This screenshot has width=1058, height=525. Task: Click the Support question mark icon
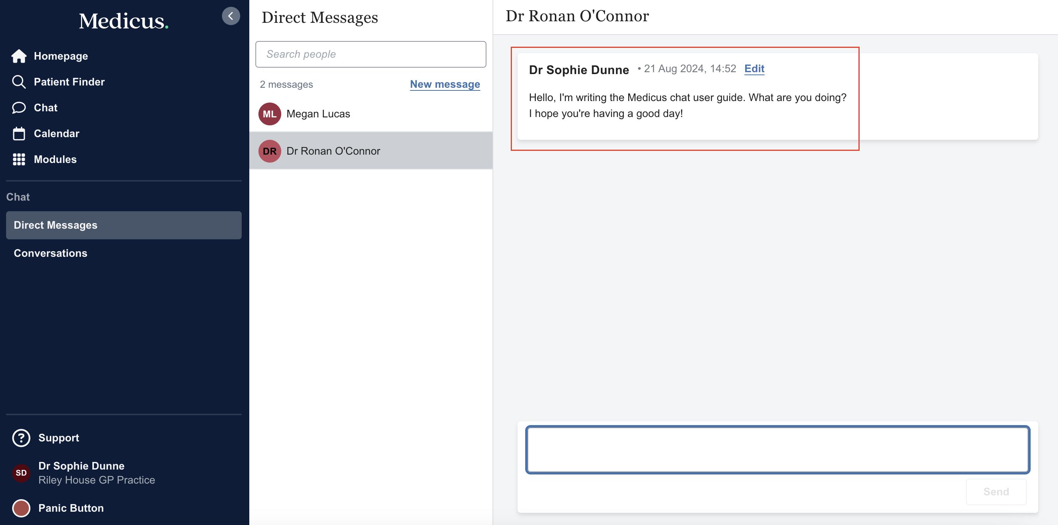21,438
